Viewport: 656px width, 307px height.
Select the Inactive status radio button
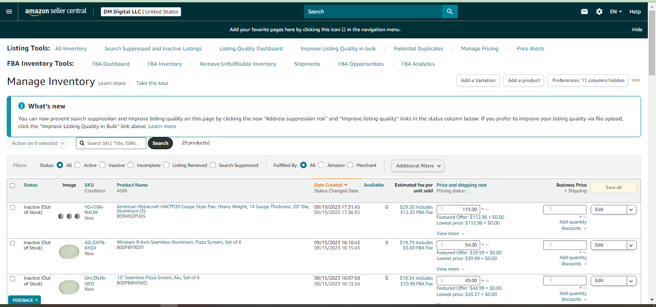102,165
